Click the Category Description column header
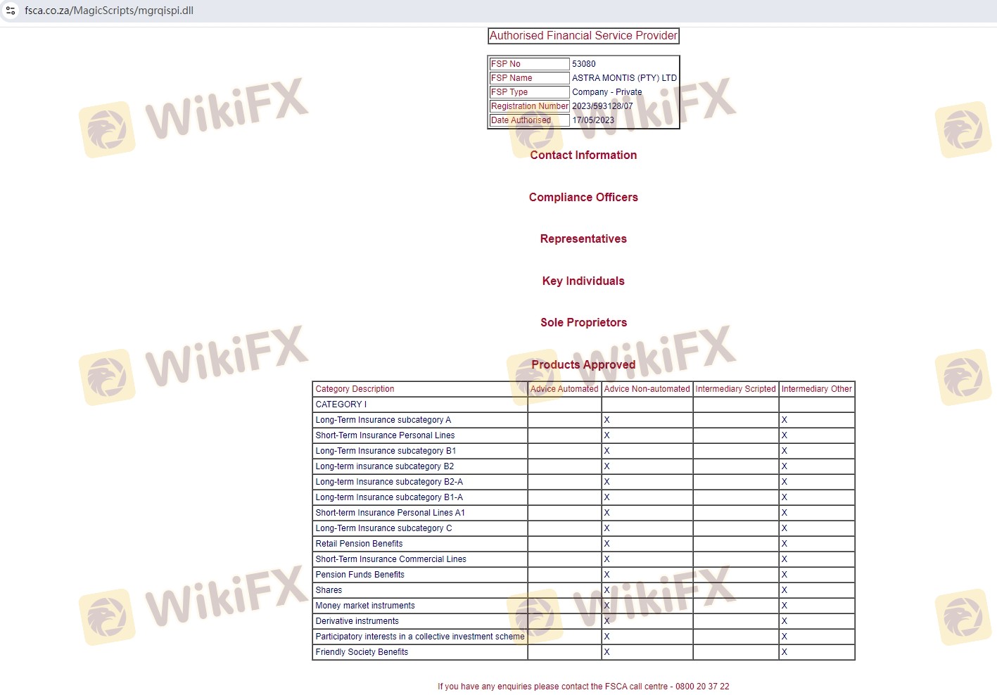The image size is (997, 695). [355, 389]
